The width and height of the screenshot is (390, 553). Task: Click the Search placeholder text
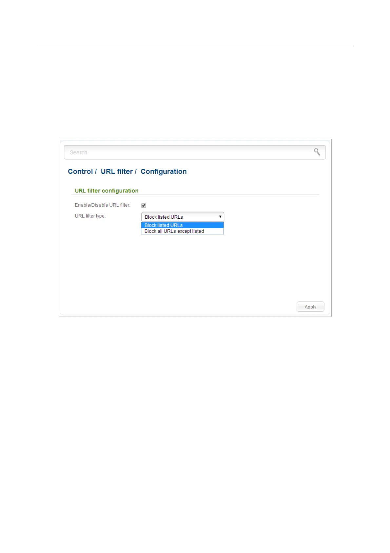pyautogui.click(x=78, y=153)
